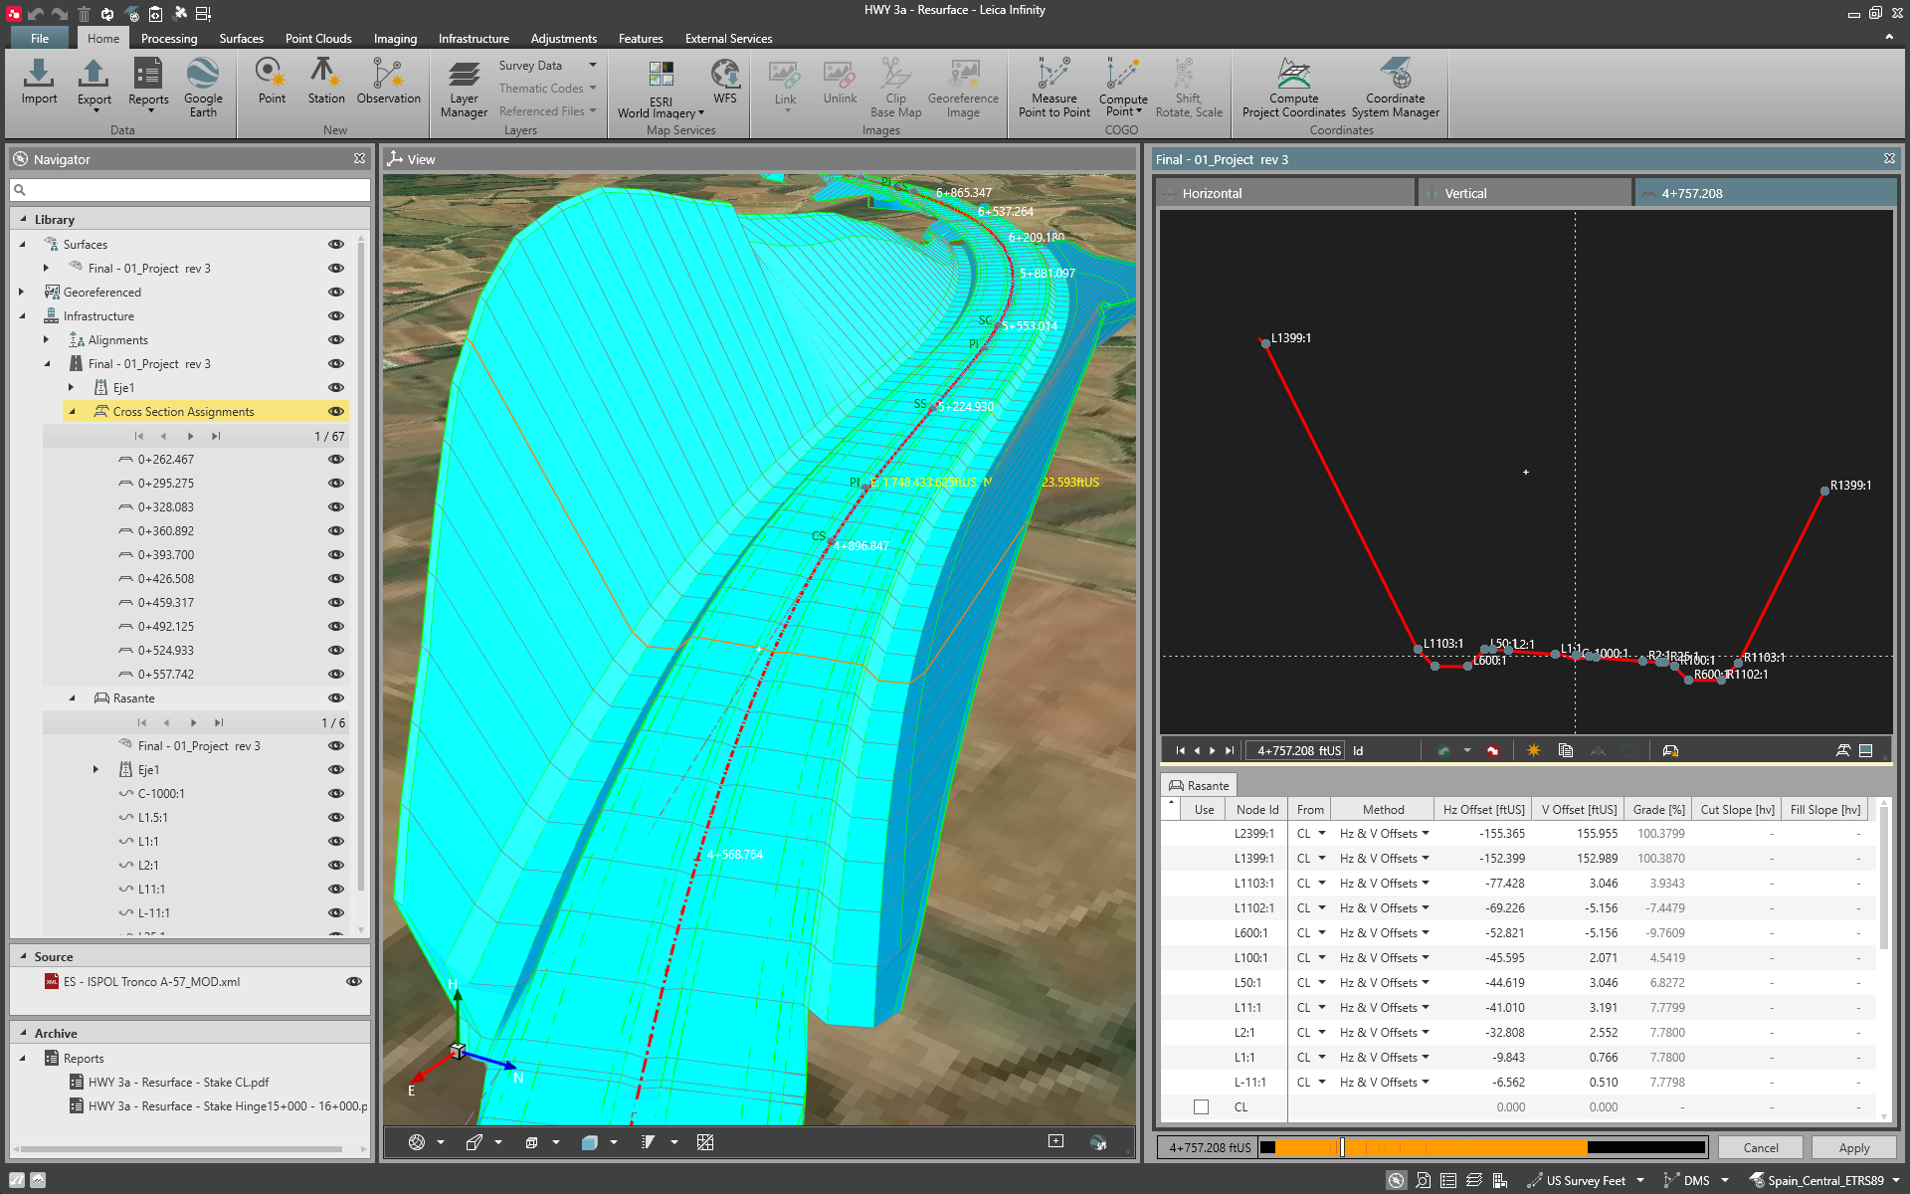Screen dimensions: 1910x1194
Task: Switch to the Point Clouds ribbon tab
Action: 318,39
